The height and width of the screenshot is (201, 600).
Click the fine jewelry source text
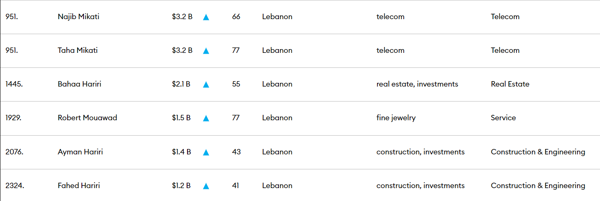pyautogui.click(x=396, y=118)
